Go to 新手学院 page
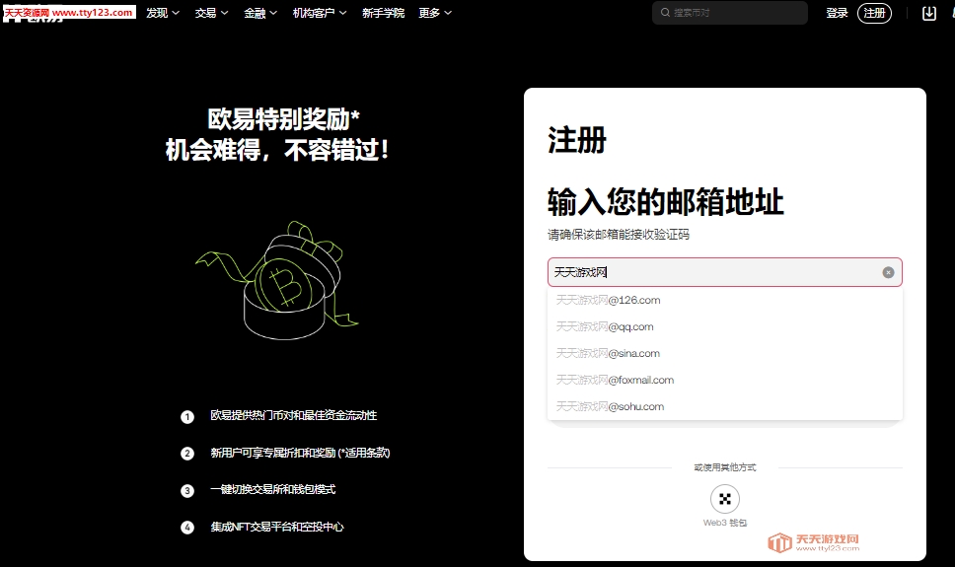Image resolution: width=955 pixels, height=567 pixels. (x=383, y=13)
